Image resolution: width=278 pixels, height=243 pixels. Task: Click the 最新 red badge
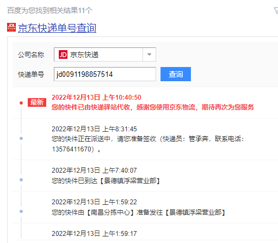tap(37, 102)
